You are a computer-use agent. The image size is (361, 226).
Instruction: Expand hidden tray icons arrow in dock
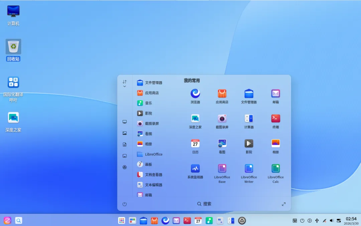click(x=310, y=220)
